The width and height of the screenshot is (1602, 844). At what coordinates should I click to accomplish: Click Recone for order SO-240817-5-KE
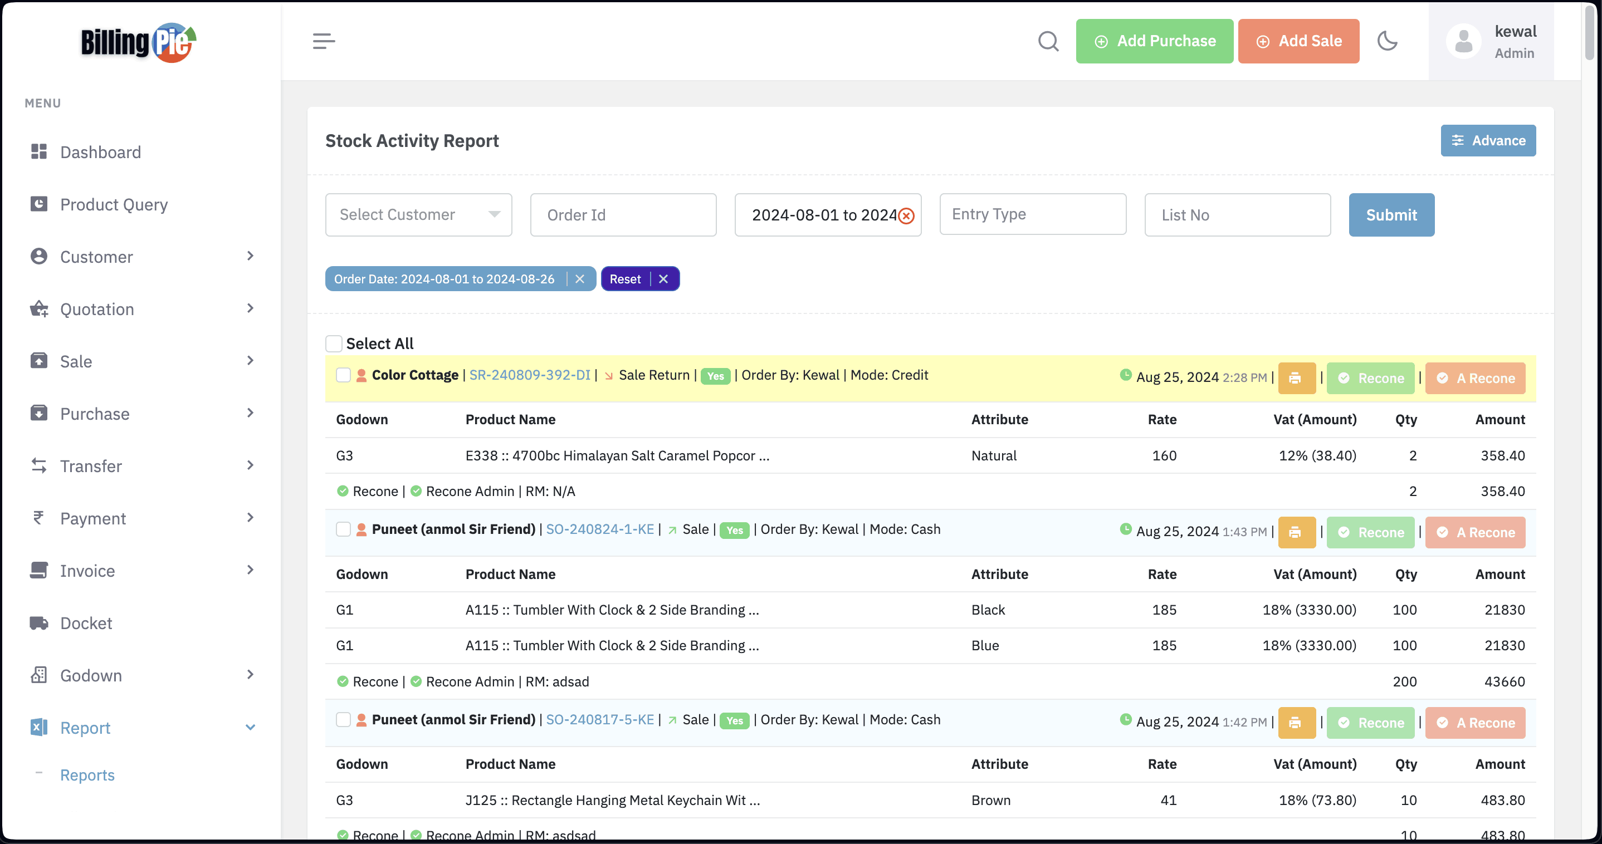point(1370,722)
